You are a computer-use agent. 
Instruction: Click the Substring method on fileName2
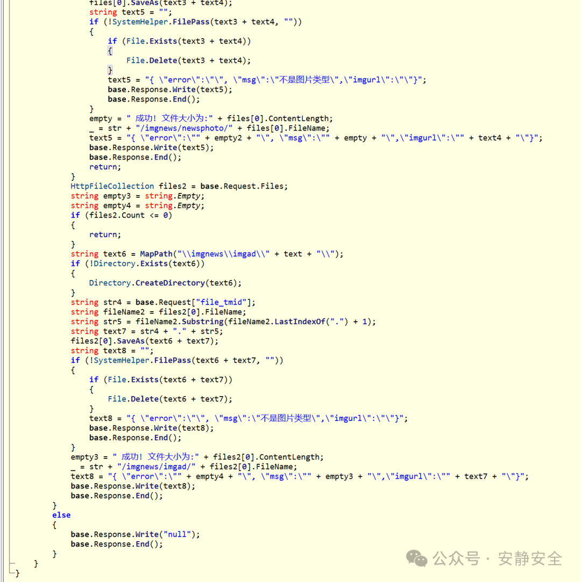203,321
